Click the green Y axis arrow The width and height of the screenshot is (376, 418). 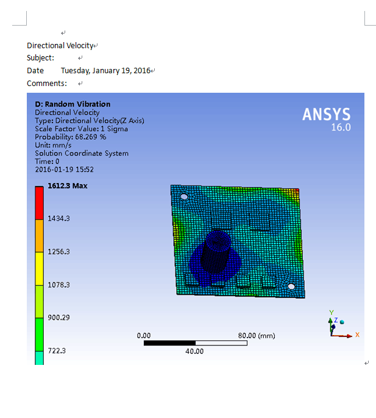click(331, 327)
